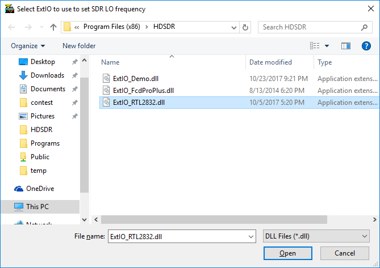
Task: Open the Programs folder in the sidebar
Action: click(45, 143)
